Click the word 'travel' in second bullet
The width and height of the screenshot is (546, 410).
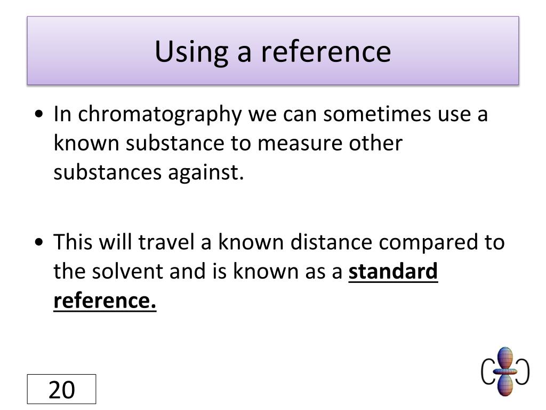click(166, 242)
